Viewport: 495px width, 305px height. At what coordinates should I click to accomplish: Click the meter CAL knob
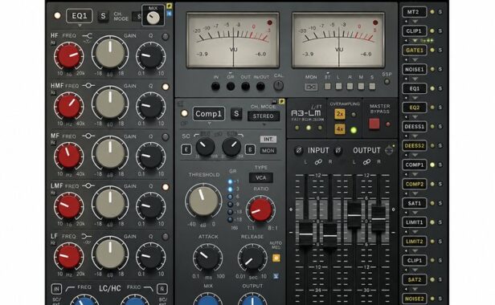click(278, 85)
